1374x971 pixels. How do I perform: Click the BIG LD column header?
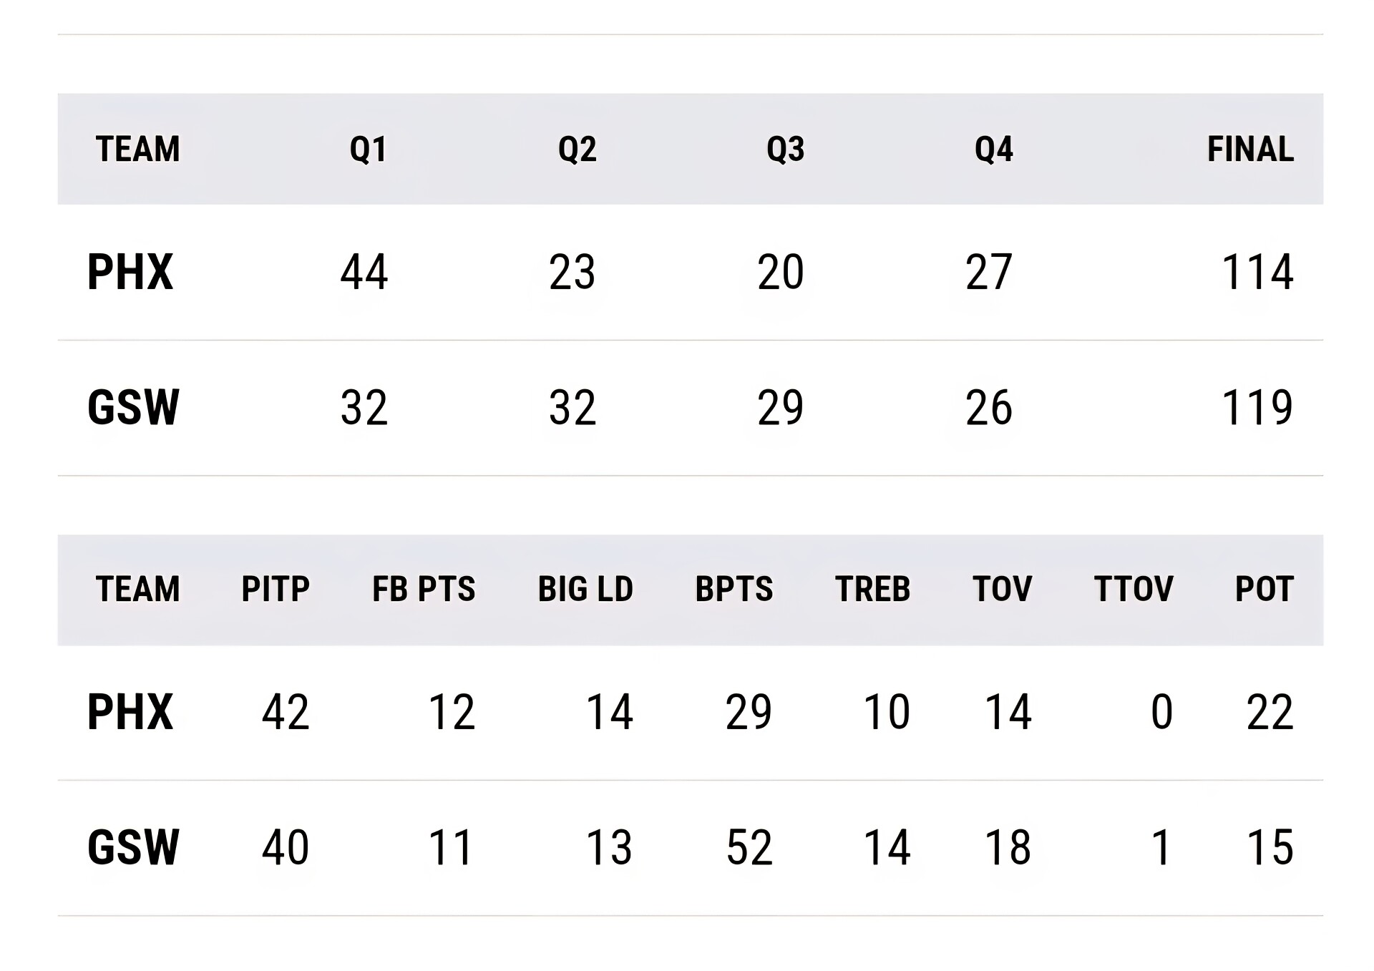(x=585, y=590)
